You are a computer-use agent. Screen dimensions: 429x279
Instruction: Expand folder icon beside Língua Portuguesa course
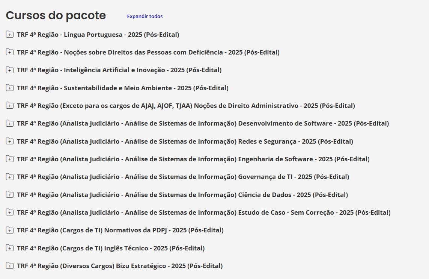pos(10,35)
